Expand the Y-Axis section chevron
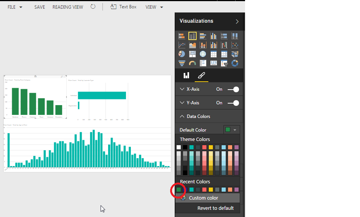The width and height of the screenshot is (360, 217). 182,103
